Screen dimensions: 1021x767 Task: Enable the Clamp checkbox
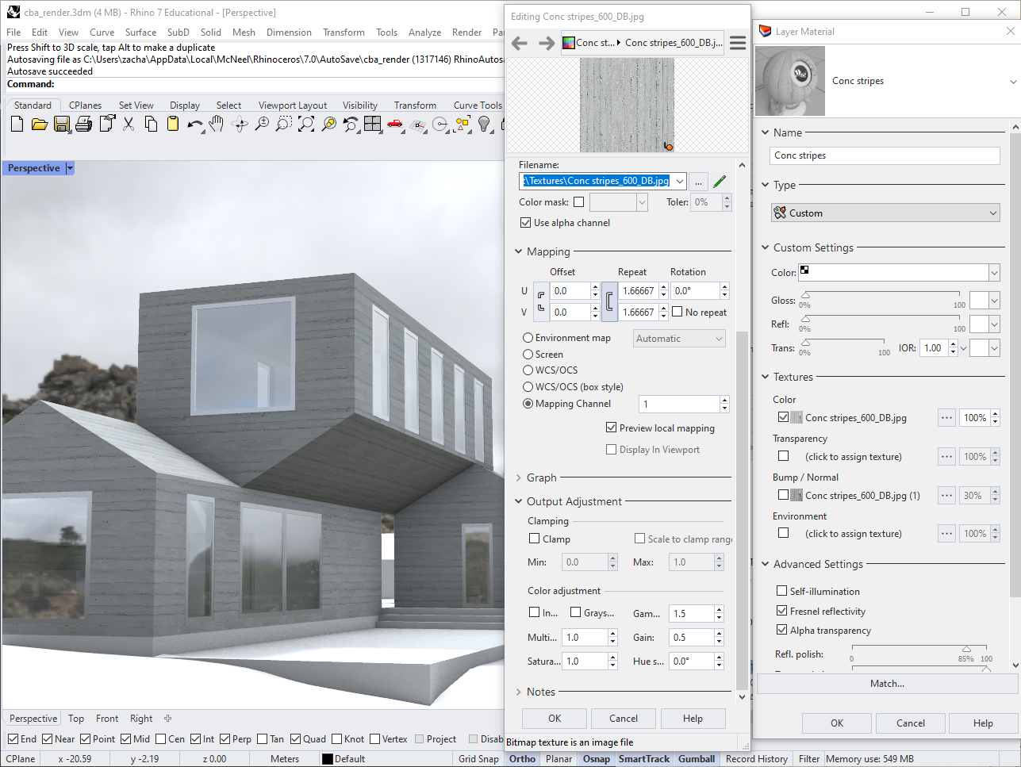tap(535, 539)
